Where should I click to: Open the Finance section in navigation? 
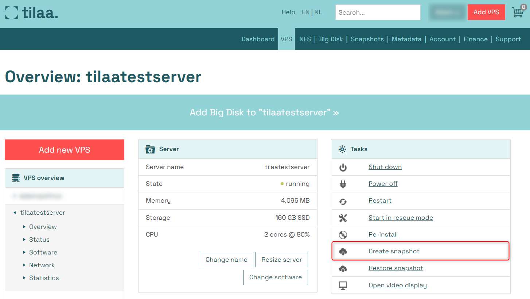(476, 39)
